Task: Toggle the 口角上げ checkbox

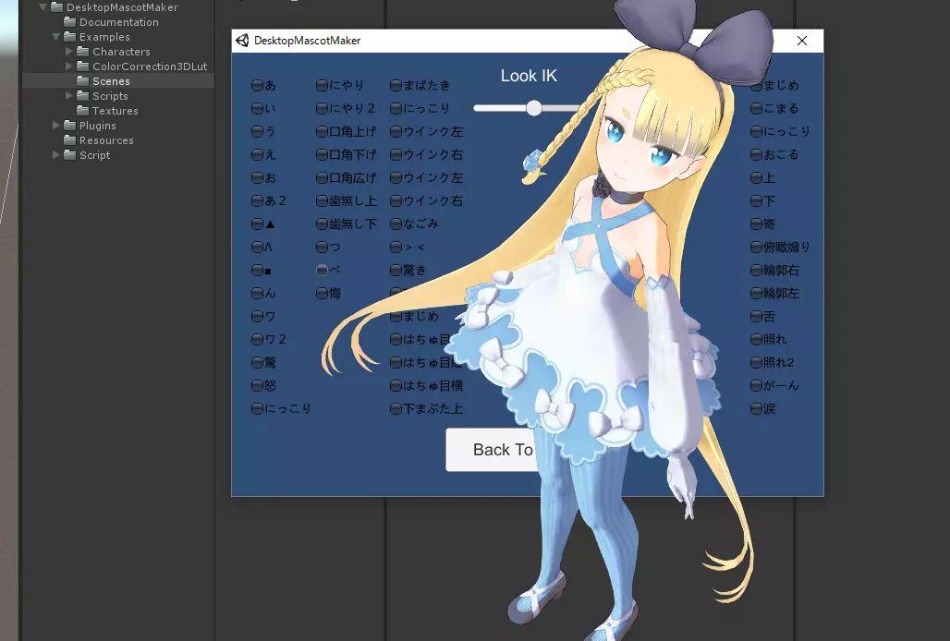Action: [x=322, y=131]
